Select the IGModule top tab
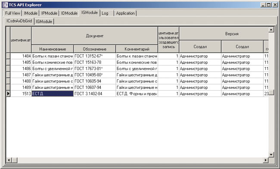Image resolution: width=280 pixels, height=169 pixels. (90, 13)
